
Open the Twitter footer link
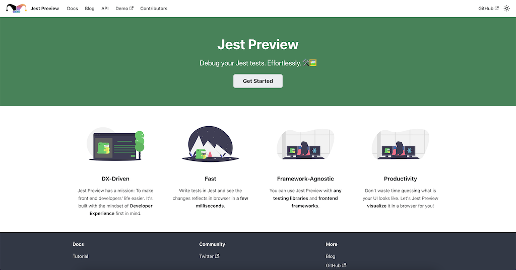(209, 256)
